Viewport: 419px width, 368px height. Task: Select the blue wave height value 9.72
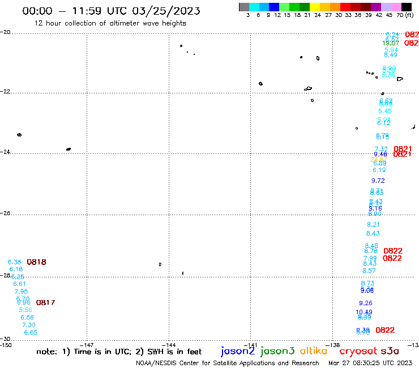pos(378,181)
